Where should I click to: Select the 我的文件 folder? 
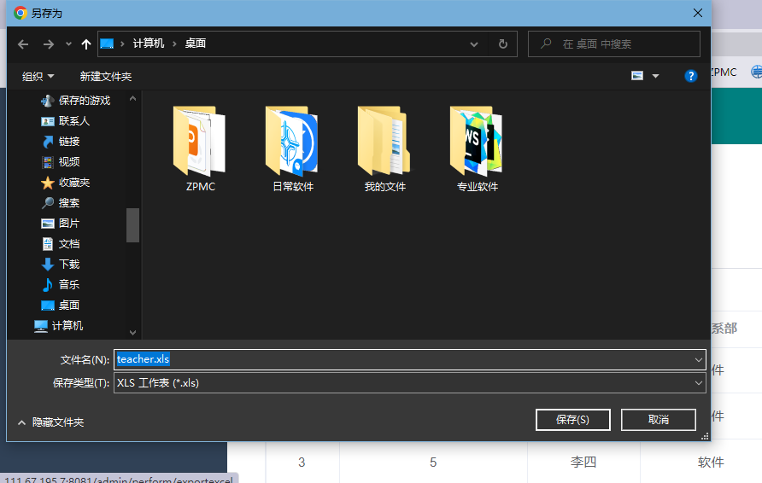point(385,149)
